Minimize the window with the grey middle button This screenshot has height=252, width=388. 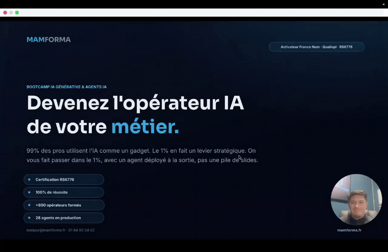(x=11, y=12)
